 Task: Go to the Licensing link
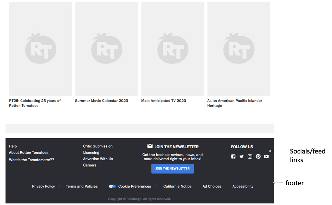(x=91, y=153)
